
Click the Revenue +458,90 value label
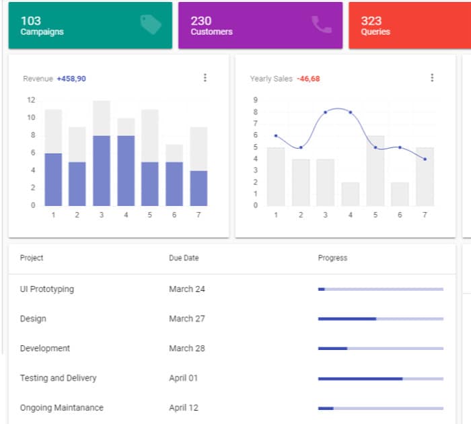71,79
